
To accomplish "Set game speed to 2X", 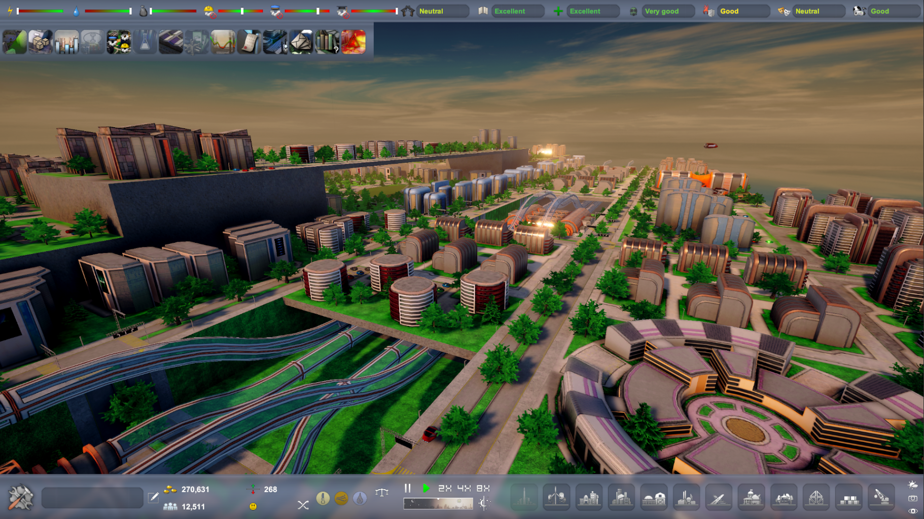I will [445, 488].
